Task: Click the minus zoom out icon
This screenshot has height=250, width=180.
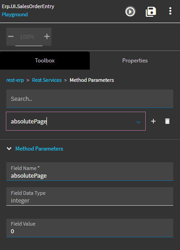Action: (11, 37)
